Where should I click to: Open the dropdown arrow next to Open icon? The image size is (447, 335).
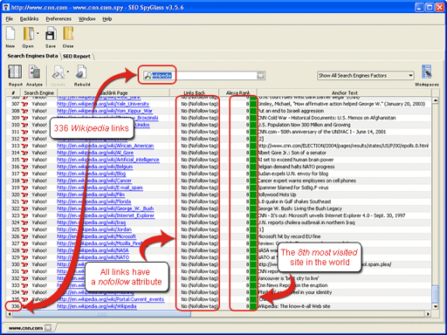coord(38,33)
